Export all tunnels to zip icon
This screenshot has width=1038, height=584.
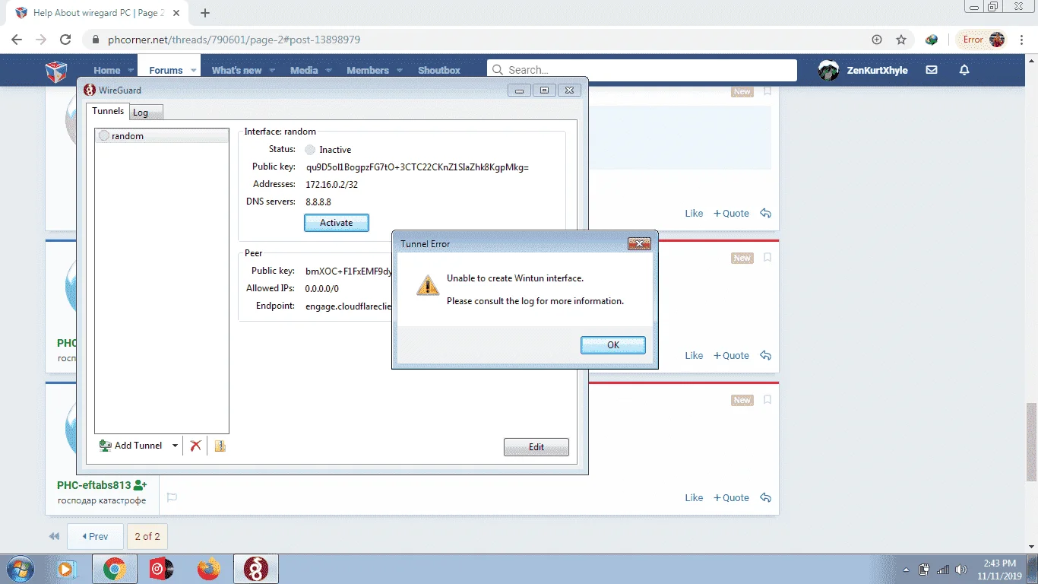point(220,446)
